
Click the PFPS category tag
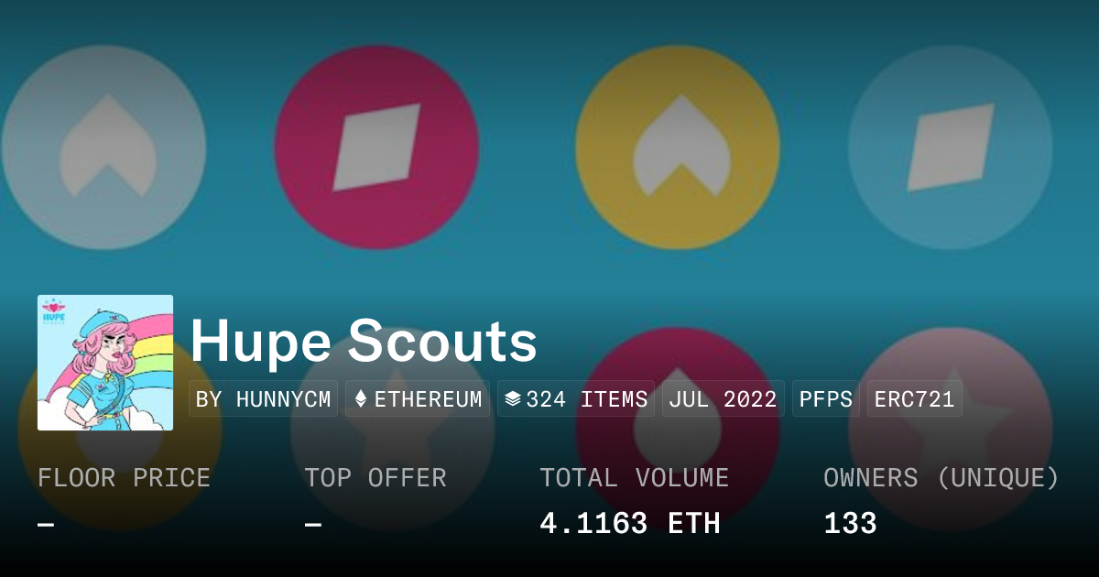point(825,399)
